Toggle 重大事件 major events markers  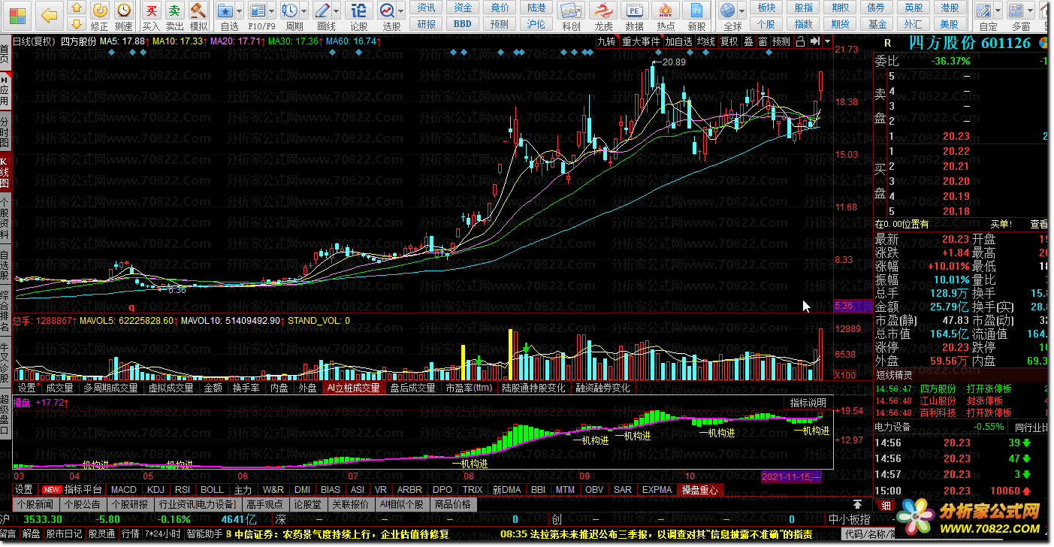(641, 42)
